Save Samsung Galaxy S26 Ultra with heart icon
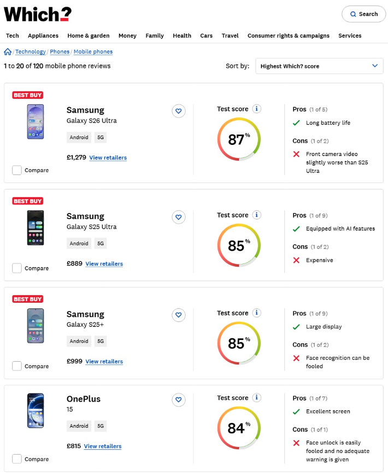This screenshot has width=388, height=476. click(x=178, y=111)
